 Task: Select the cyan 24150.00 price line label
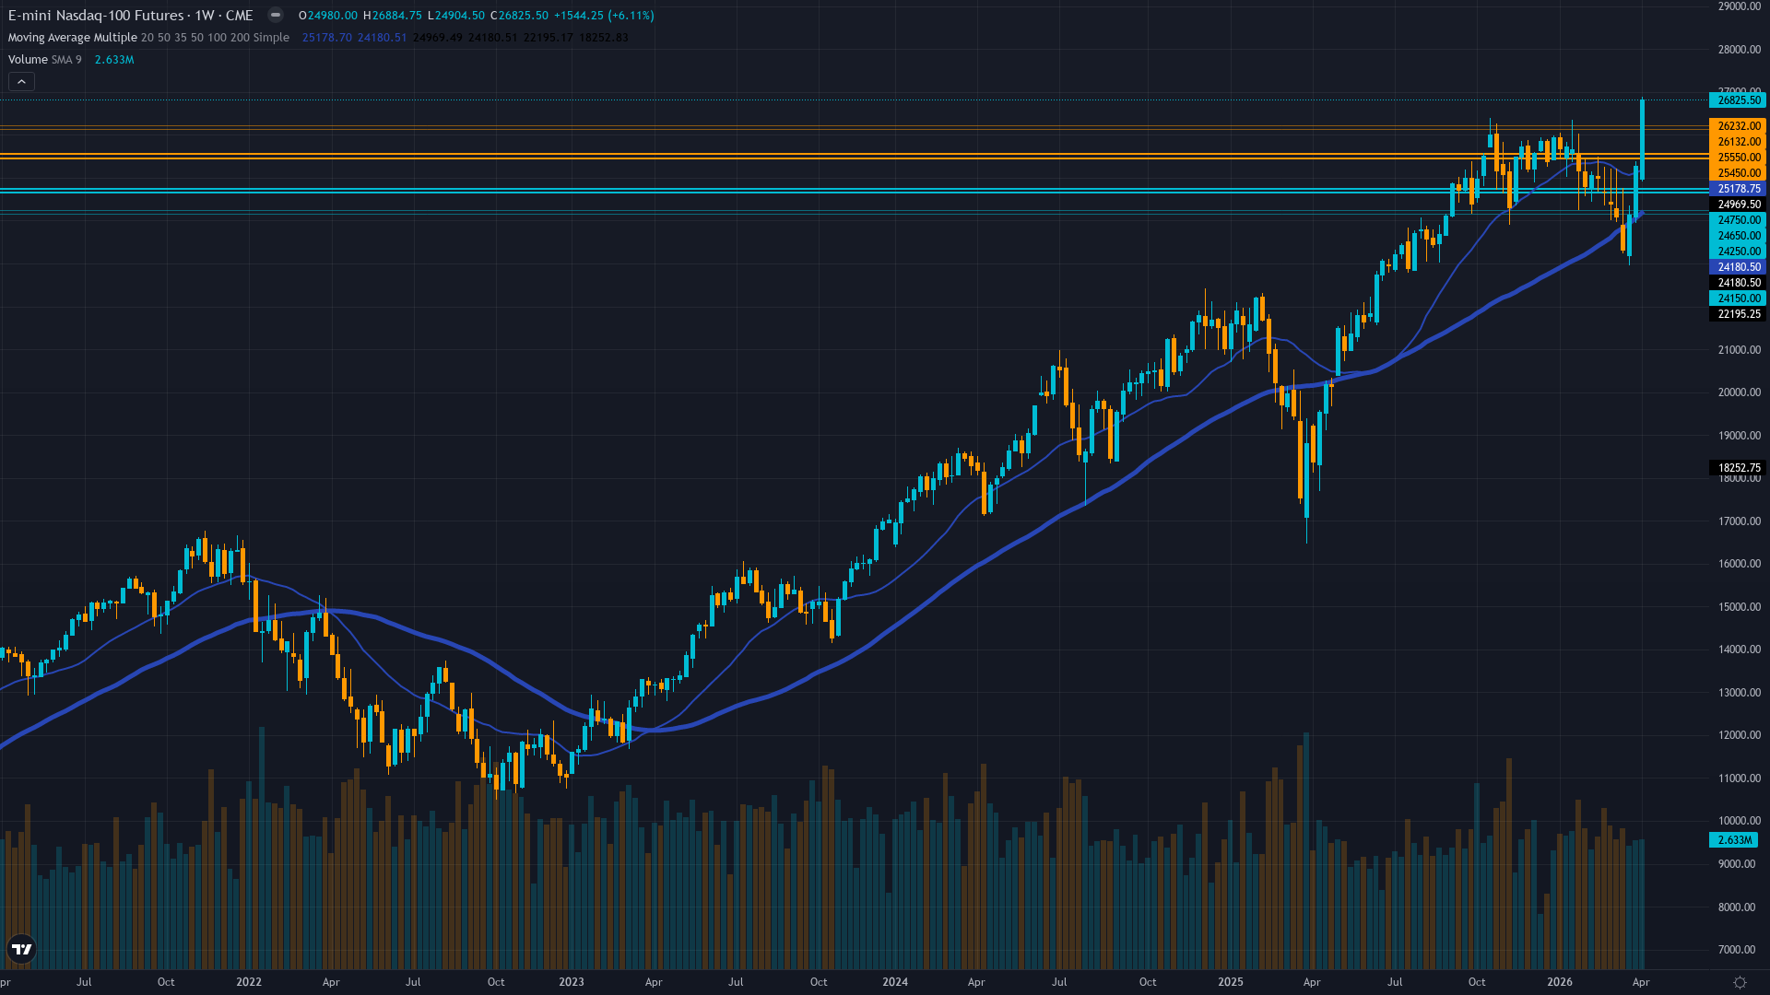[x=1739, y=298]
